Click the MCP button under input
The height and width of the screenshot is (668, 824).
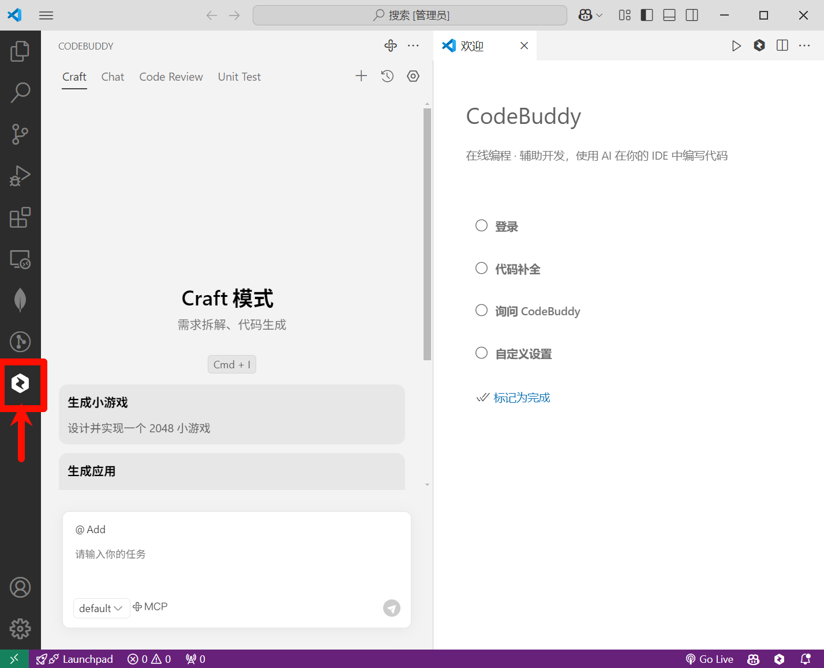coord(150,607)
